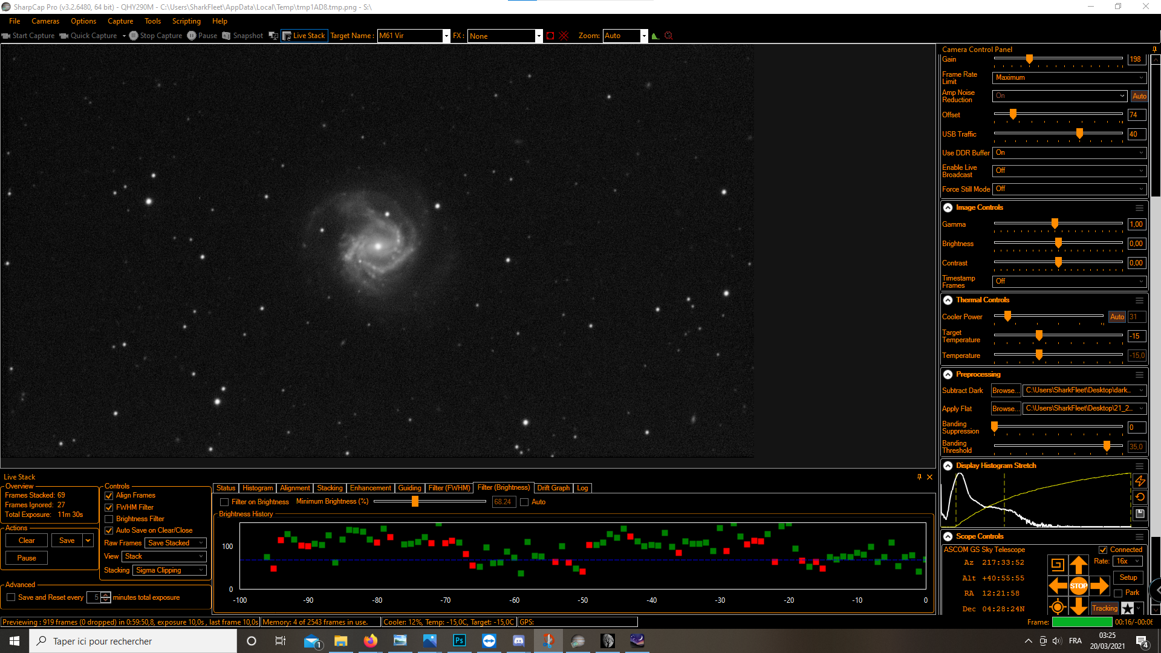Viewport: 1161px width, 653px height.
Task: Open the Scripting menu
Action: coord(186,21)
